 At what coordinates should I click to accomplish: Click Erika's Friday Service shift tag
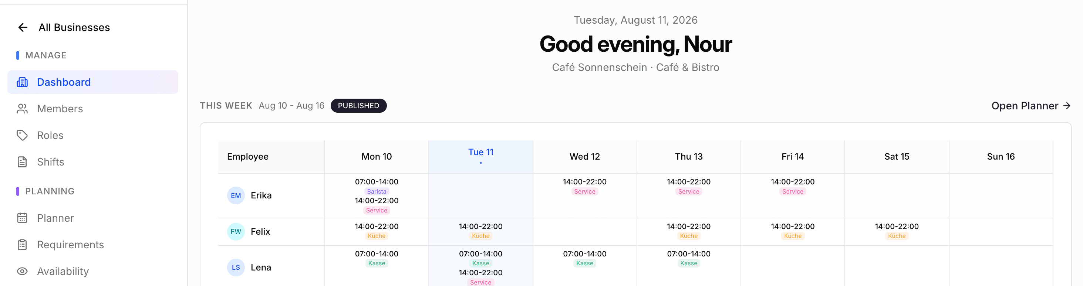click(793, 191)
